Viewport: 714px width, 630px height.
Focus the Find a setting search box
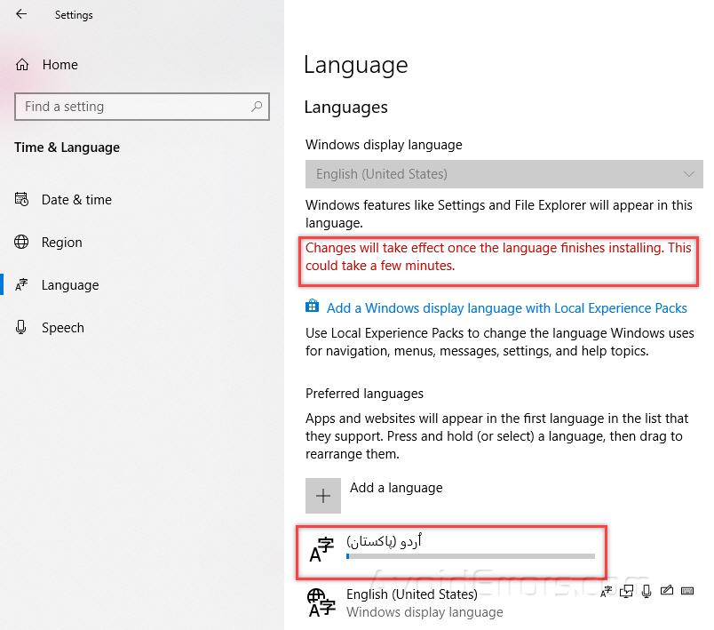pos(133,107)
